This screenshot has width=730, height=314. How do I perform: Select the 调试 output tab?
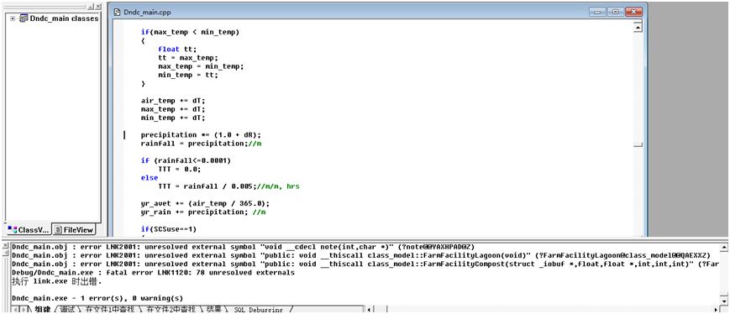tap(68, 310)
